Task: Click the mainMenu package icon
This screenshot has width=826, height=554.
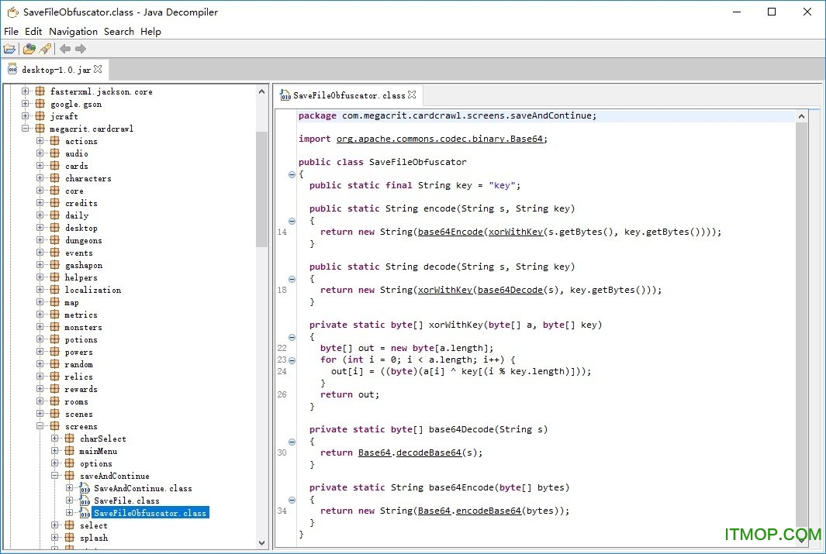Action: 70,451
